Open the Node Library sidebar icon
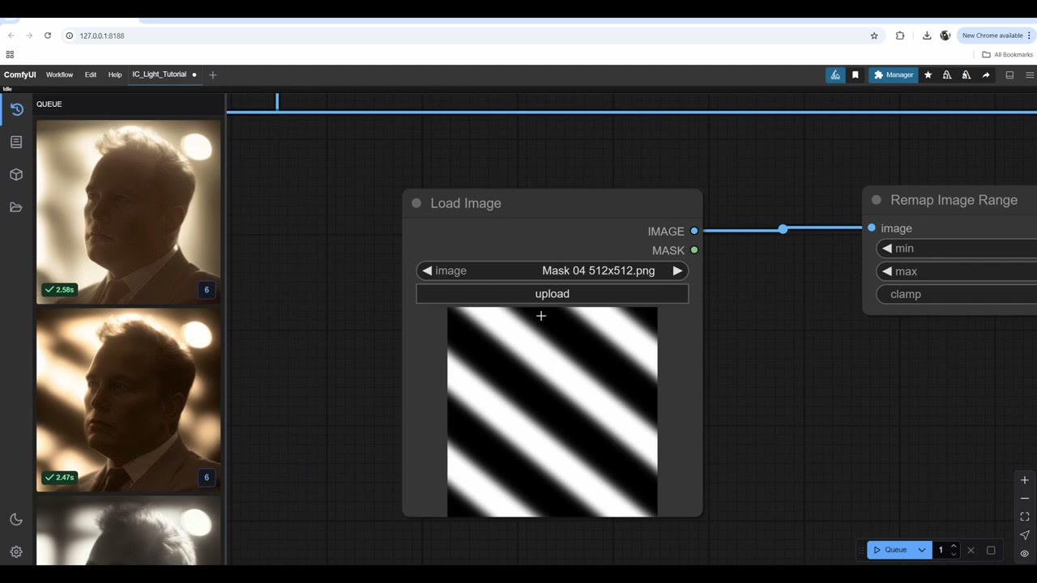Screen dimensions: 1037x583 coord(16,142)
